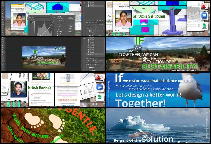Select the blue house CAD render in the top-left Photoshop canvas
The width and height of the screenshot is (211, 144).
pos(58,6)
